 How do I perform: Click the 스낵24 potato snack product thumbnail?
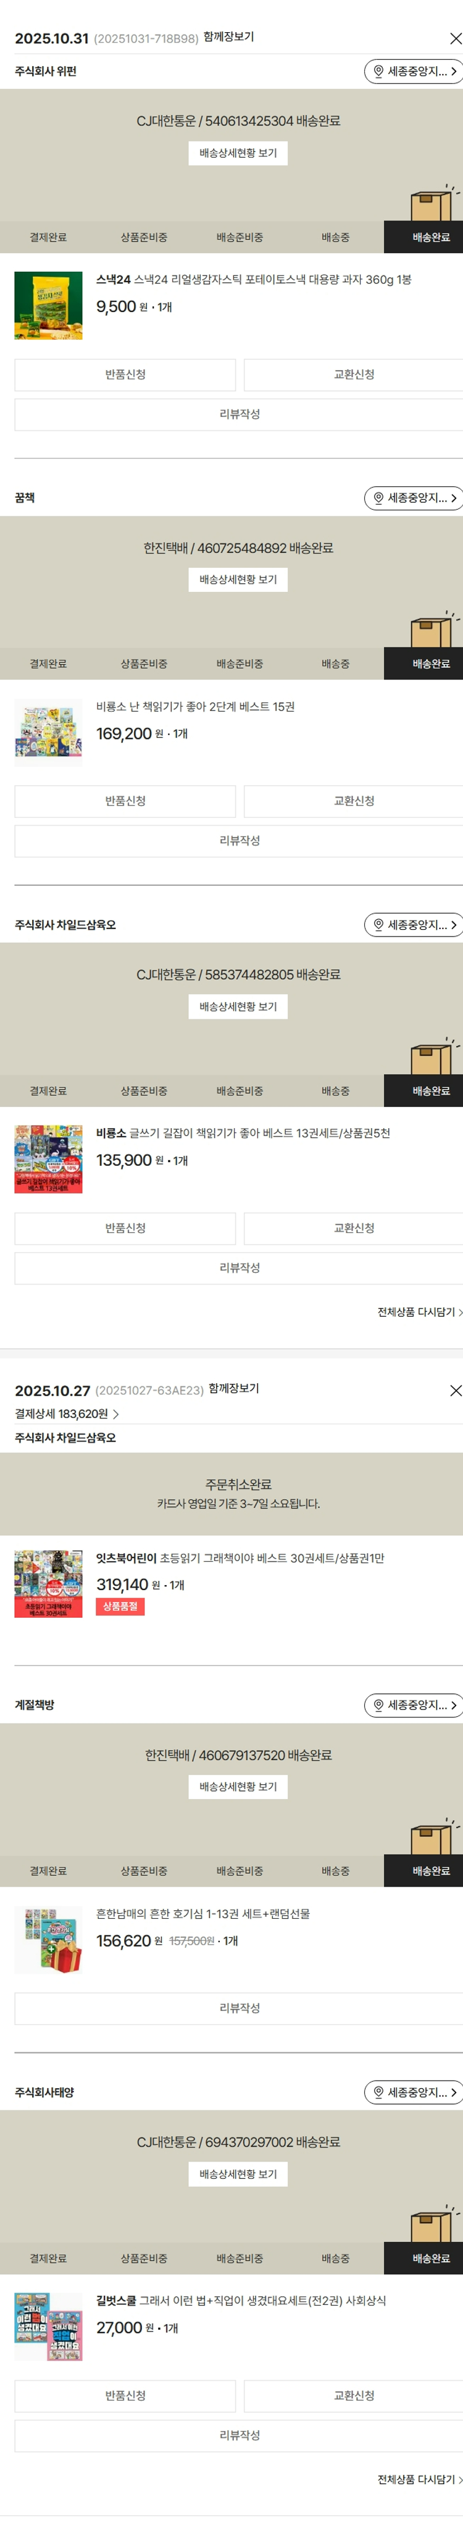[49, 306]
